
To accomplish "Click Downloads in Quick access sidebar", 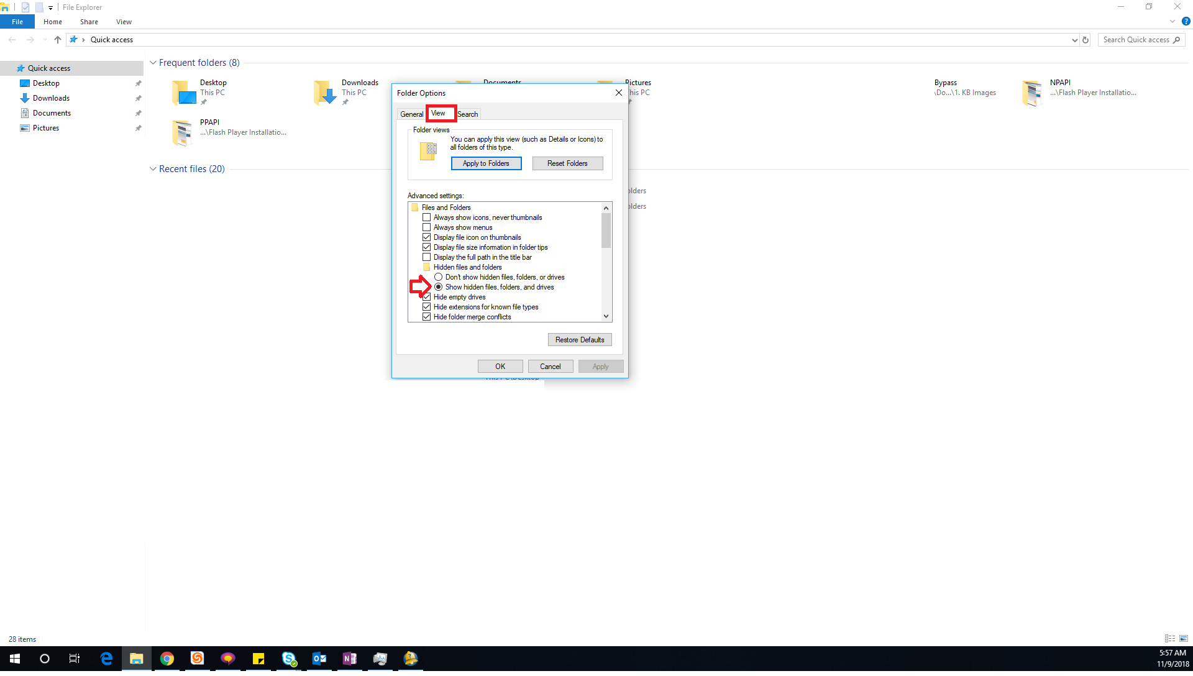I will tap(51, 98).
